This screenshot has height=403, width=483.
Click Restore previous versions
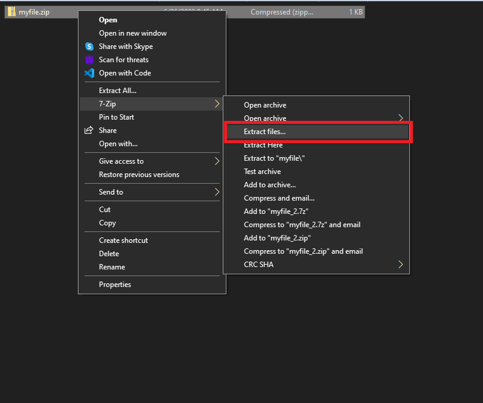pyautogui.click(x=139, y=175)
